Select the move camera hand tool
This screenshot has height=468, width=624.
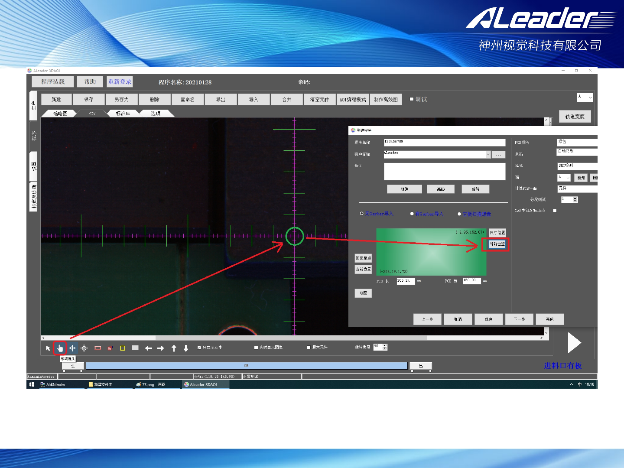pyautogui.click(x=60, y=348)
